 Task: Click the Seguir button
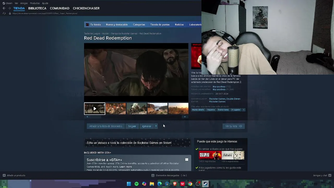132,126
